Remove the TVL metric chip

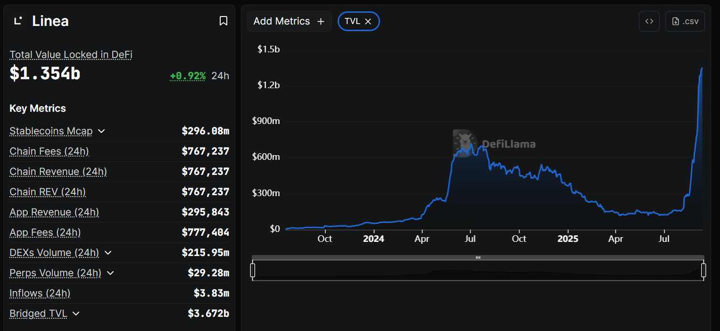368,21
